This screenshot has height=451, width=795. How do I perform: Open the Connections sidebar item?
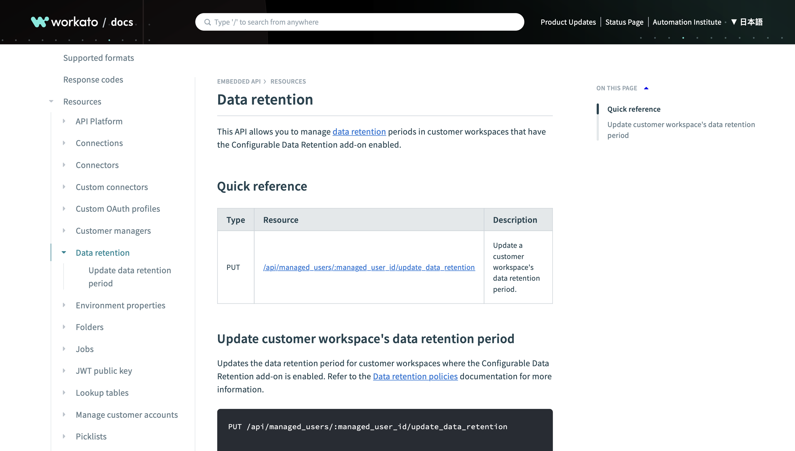(x=99, y=143)
